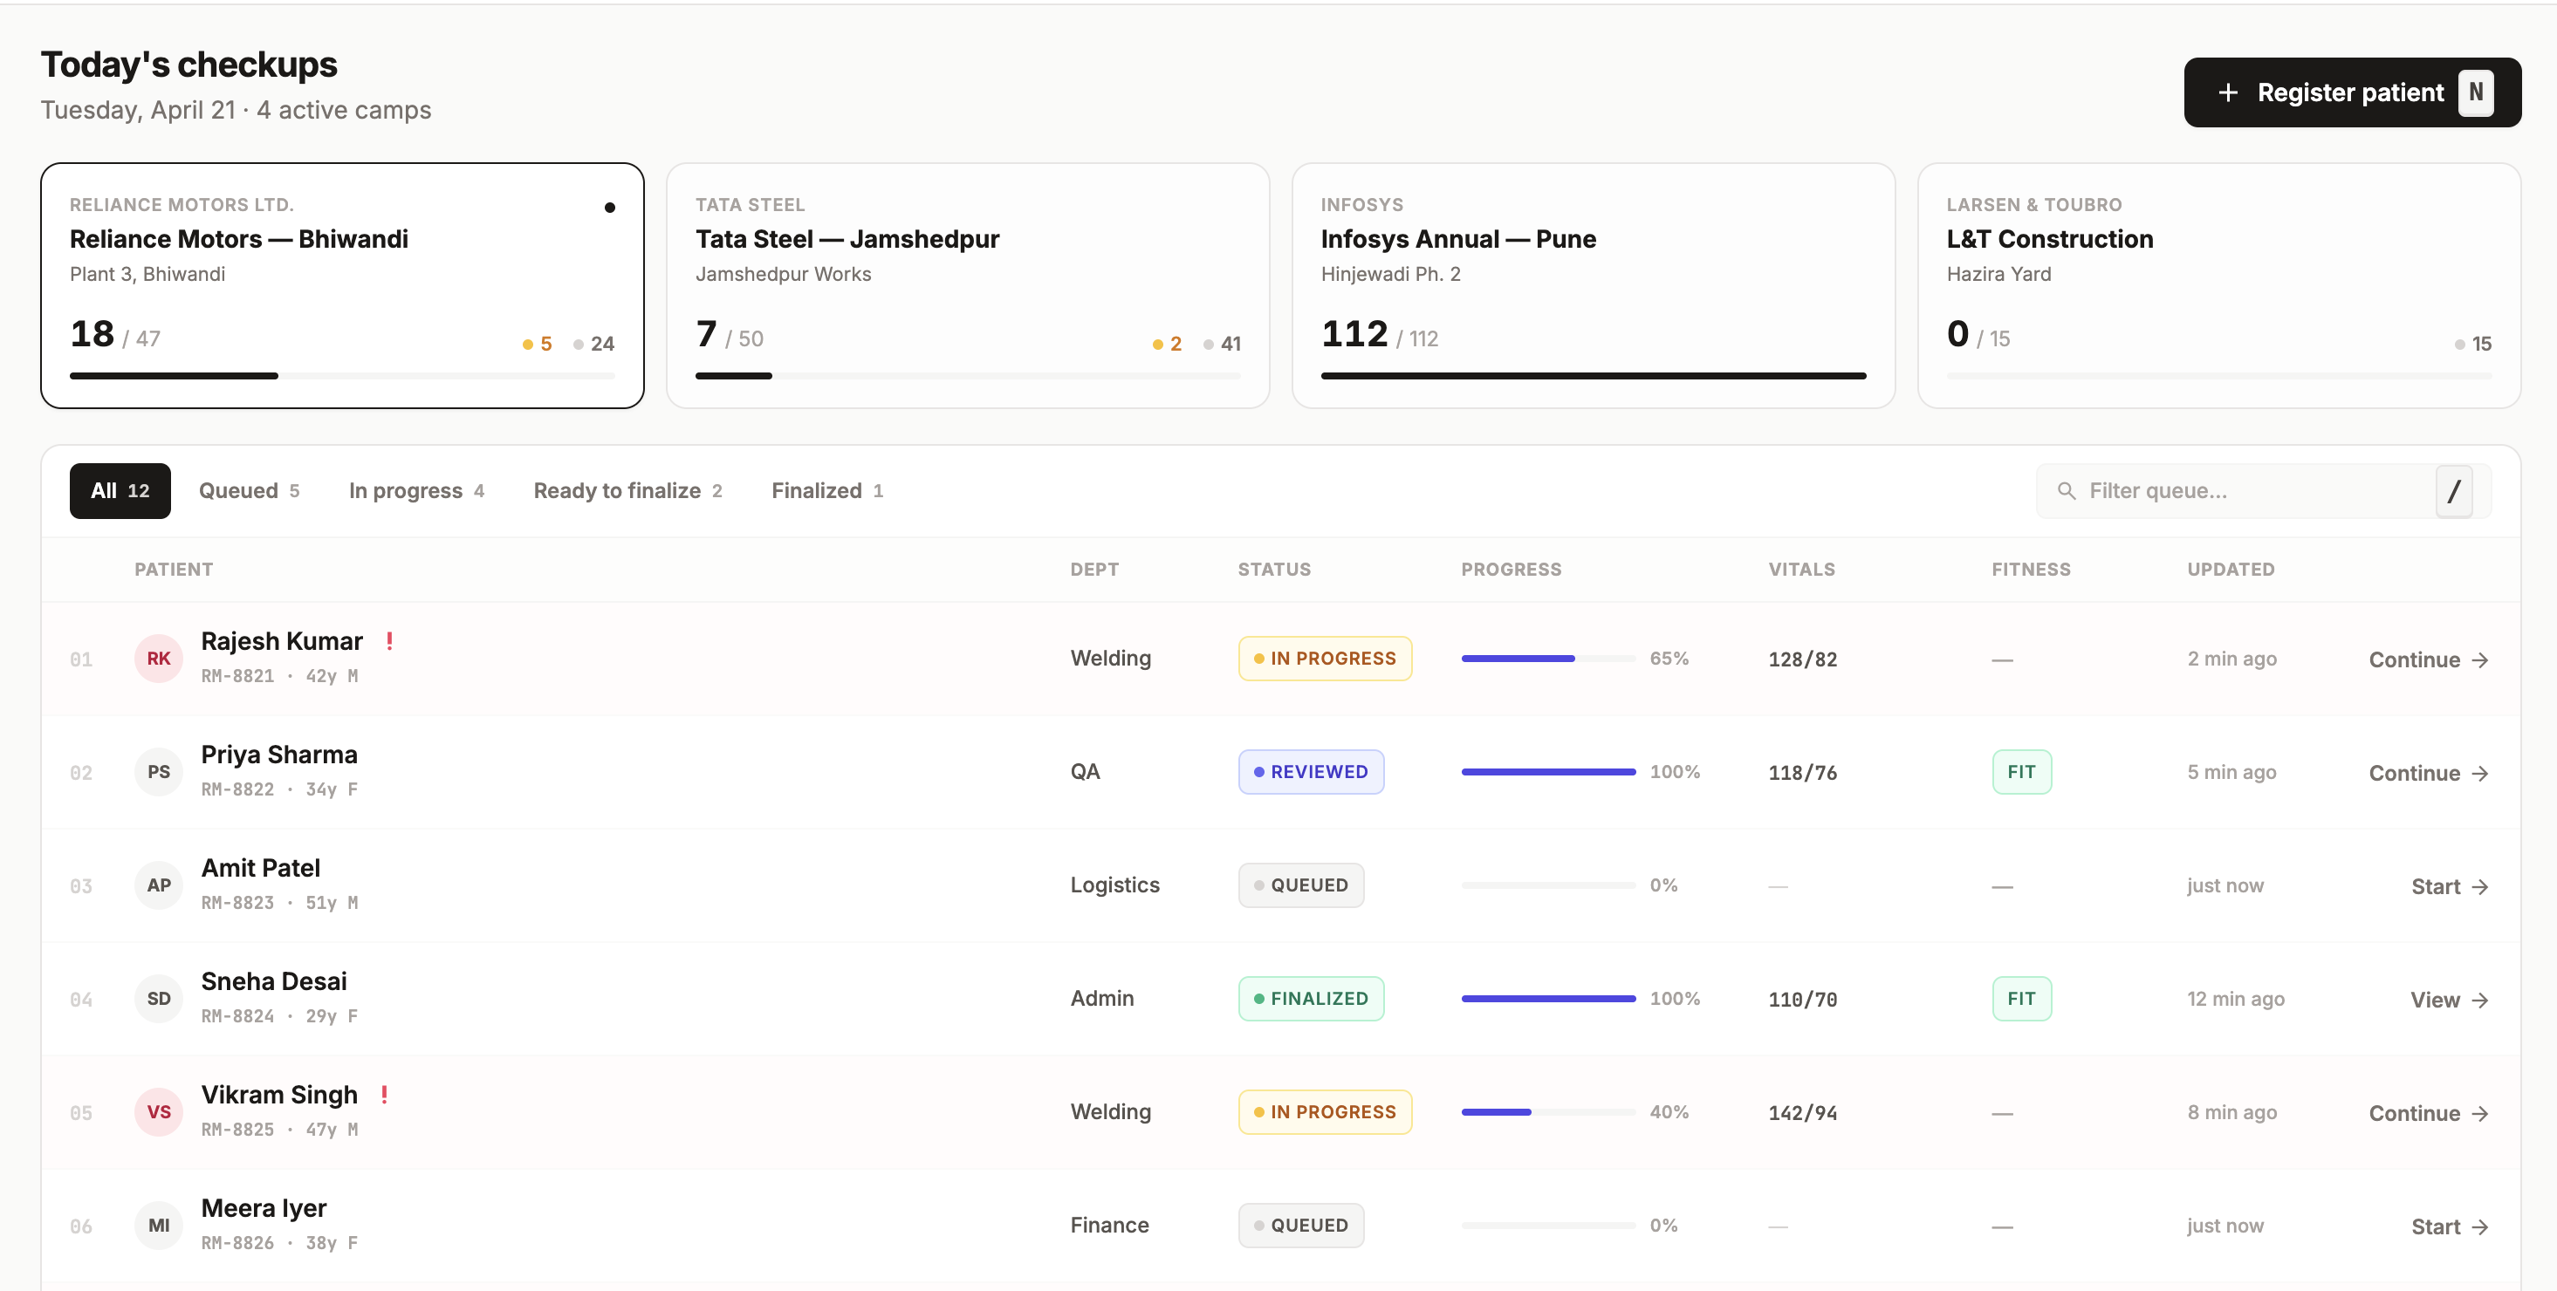Screen dimensions: 2557x1291
Task: Click the alert icon beside Vikram Singh
Action: 385,1095
